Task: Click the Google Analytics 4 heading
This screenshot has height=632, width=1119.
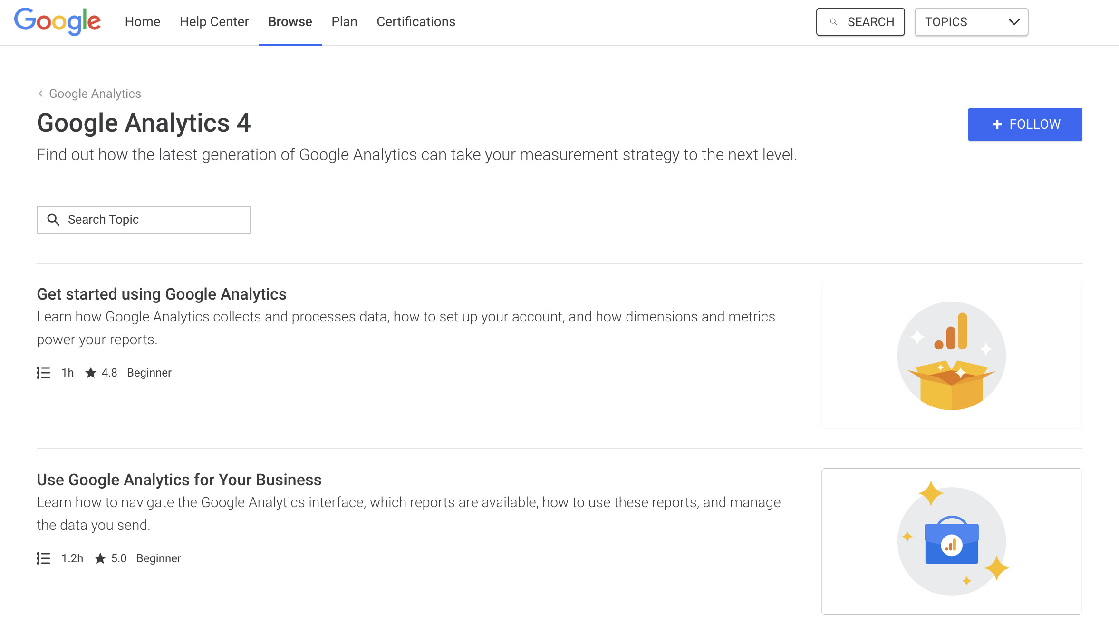Action: tap(144, 123)
